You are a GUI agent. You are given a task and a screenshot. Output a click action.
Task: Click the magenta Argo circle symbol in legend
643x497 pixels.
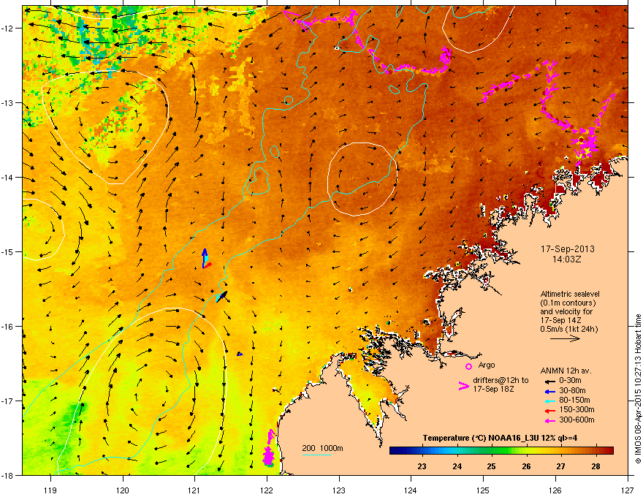point(468,366)
